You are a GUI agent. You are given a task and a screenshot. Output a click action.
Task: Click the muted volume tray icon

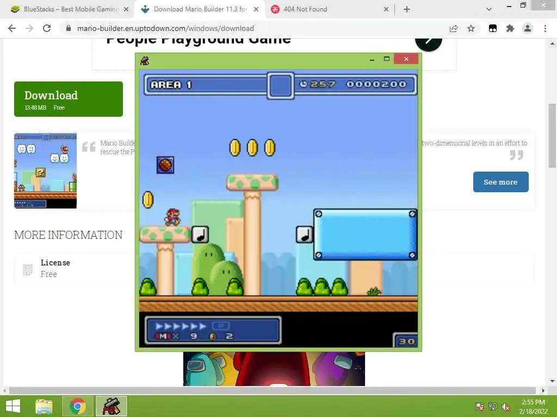[506, 407]
